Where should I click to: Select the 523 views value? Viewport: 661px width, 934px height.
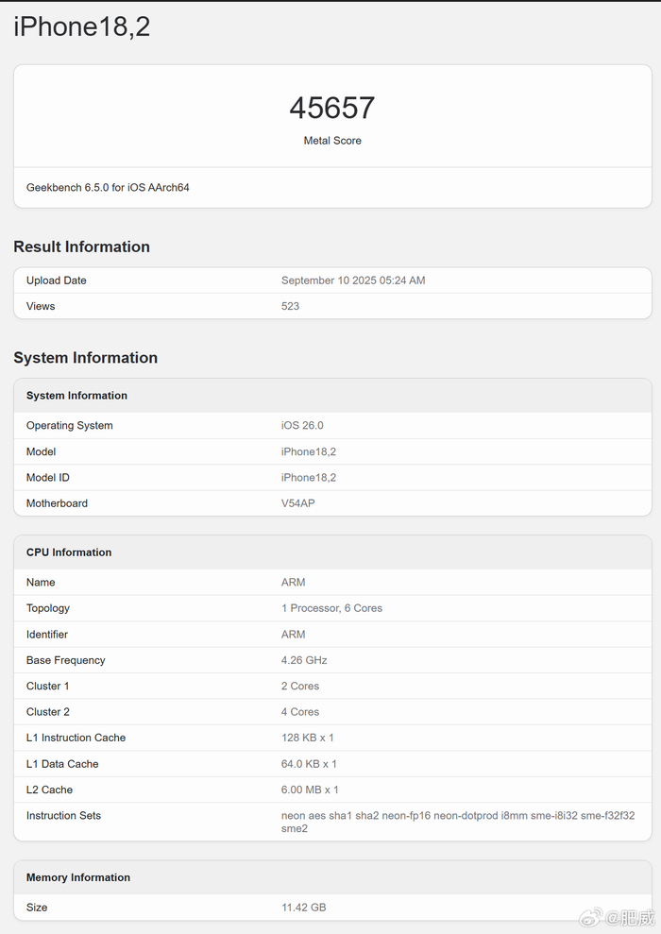pos(290,306)
